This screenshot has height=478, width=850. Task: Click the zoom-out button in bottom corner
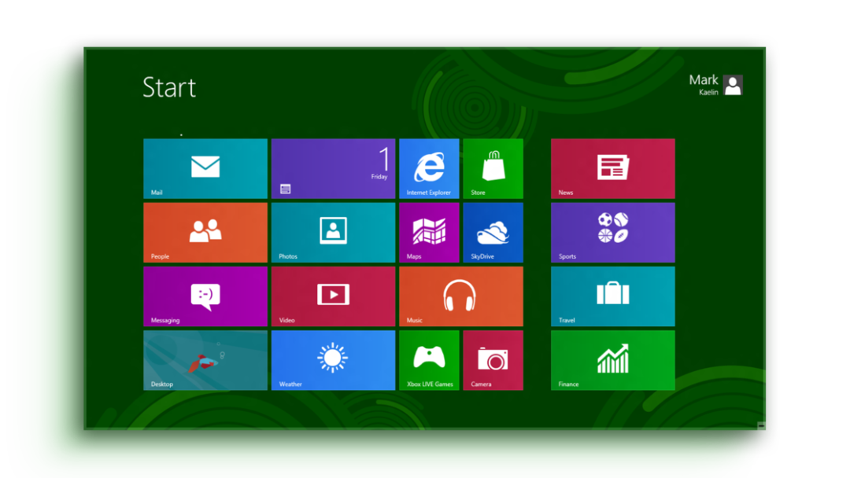(x=761, y=425)
